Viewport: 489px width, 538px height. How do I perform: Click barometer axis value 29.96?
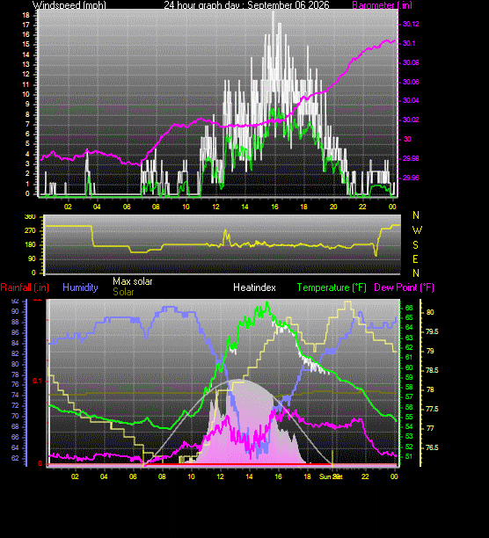411,178
